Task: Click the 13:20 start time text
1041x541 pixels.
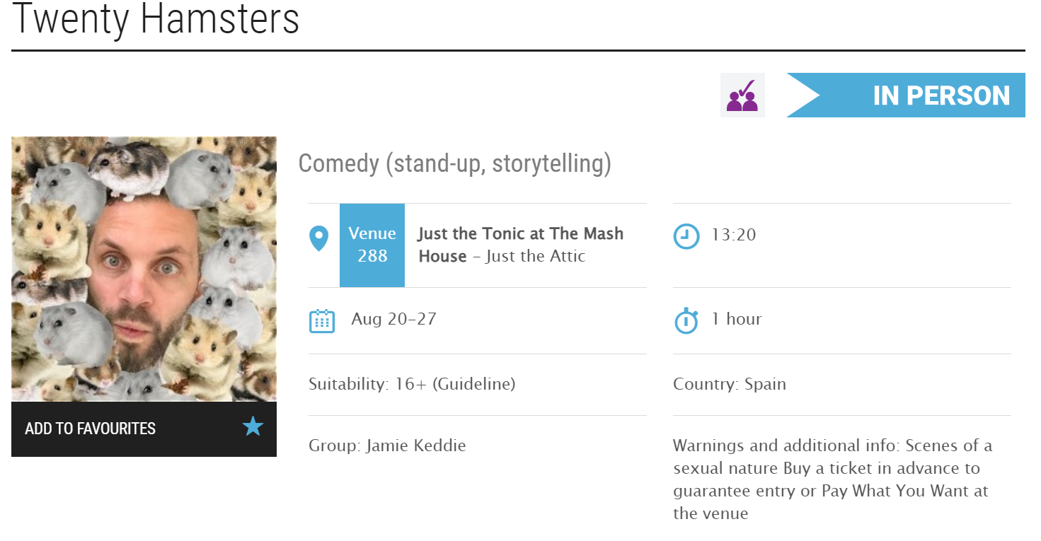Action: pyautogui.click(x=734, y=235)
